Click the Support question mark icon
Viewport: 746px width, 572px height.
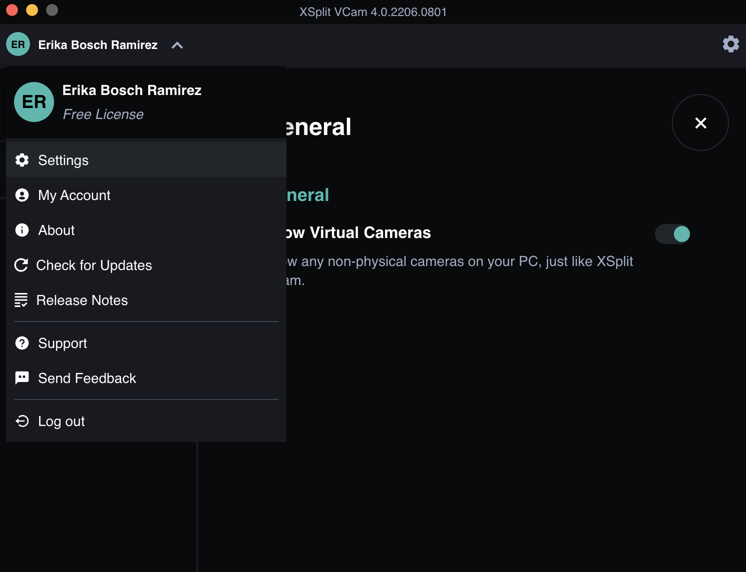(x=22, y=343)
